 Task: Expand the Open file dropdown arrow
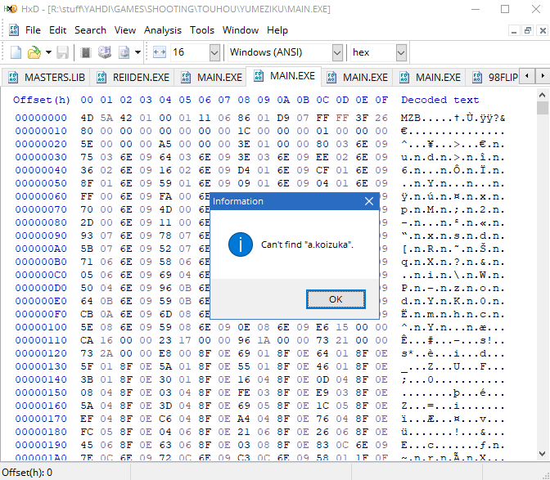[48, 52]
